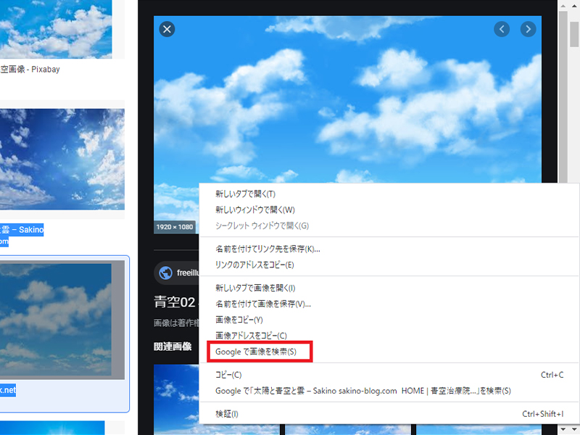Click the highlighted 雲 – Sakino title
This screenshot has height=435, width=580.
point(22,230)
